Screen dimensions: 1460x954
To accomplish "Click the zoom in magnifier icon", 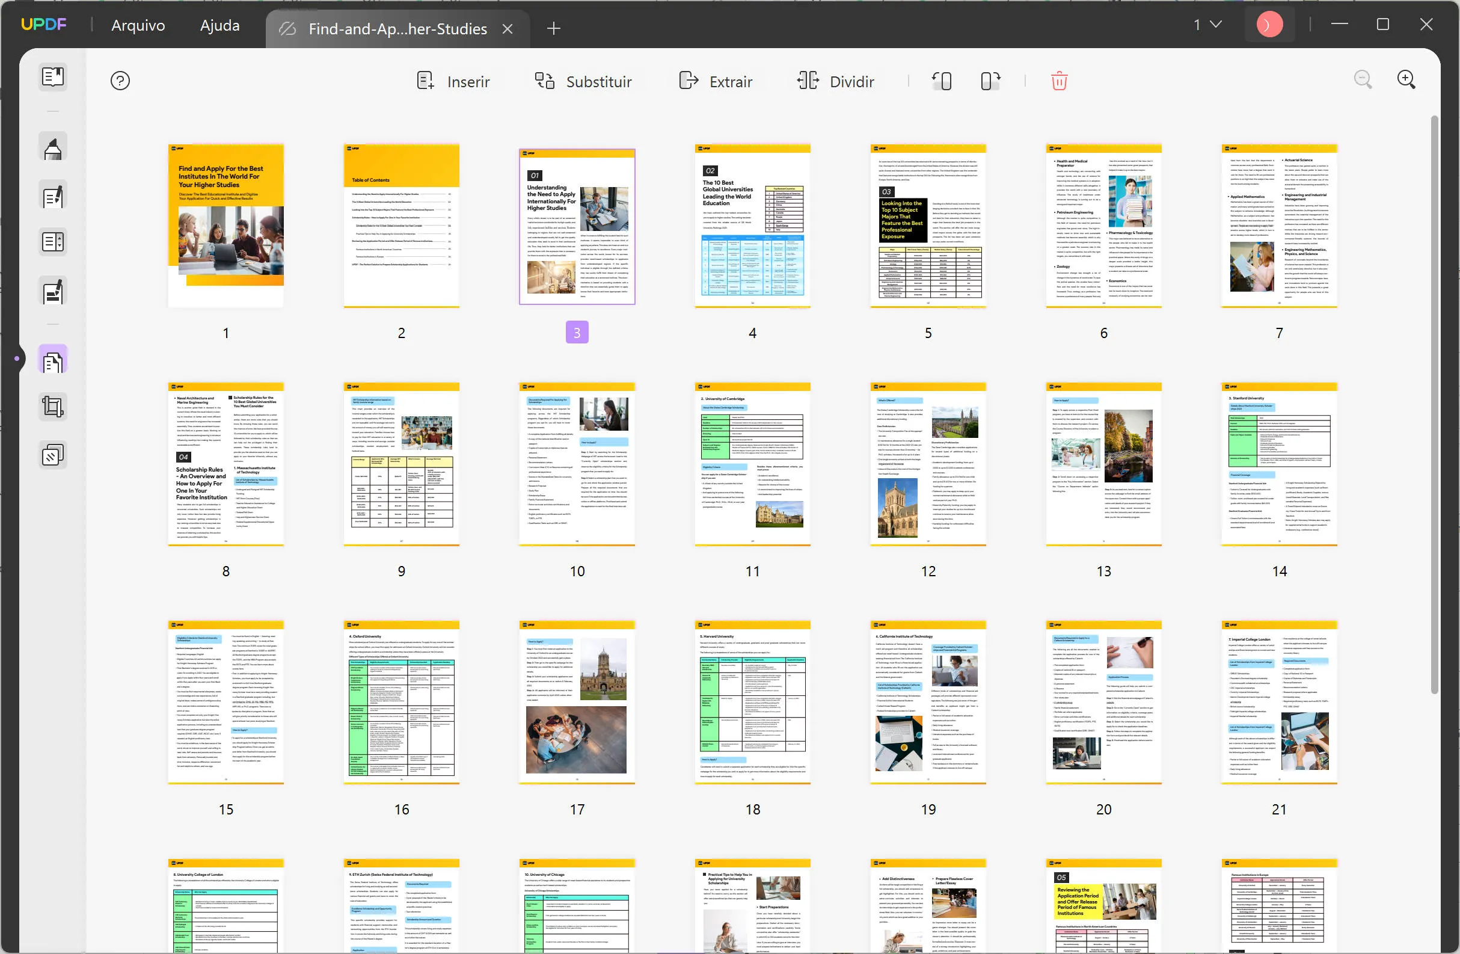I will [1407, 79].
